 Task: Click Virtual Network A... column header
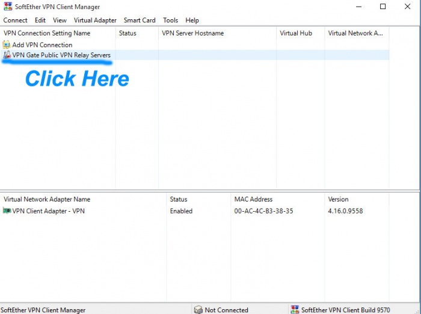point(357,33)
